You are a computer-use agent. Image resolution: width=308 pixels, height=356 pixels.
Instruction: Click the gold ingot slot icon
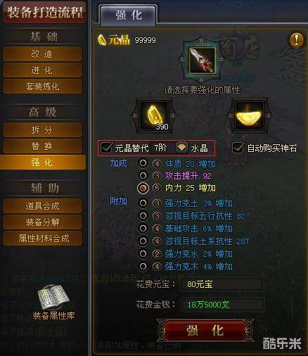pyautogui.click(x=249, y=115)
